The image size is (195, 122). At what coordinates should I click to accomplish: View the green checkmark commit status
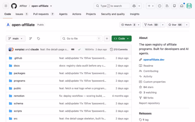point(79,49)
